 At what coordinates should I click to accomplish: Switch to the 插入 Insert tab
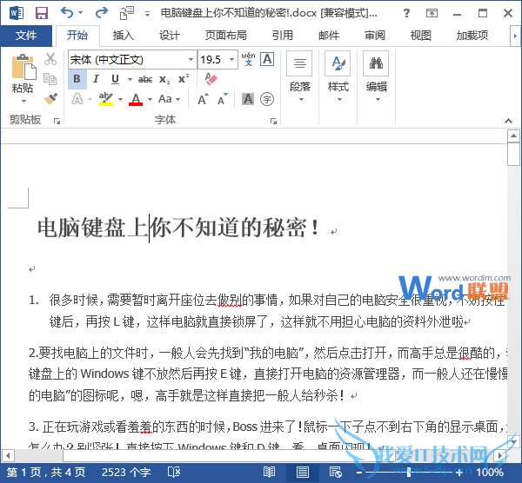pyautogui.click(x=124, y=35)
